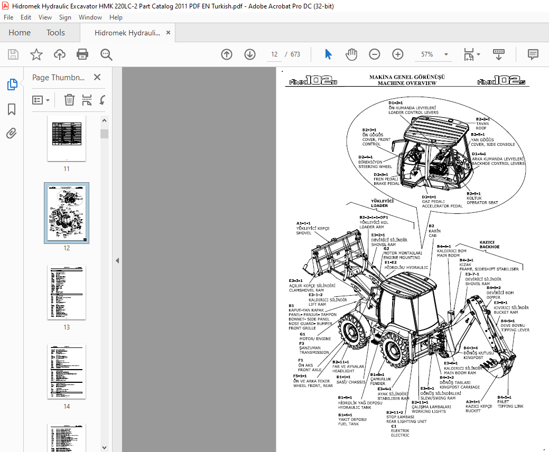Click the 'FUEL TANK' label
Viewport: 549px width, 452px height.
coord(348,424)
